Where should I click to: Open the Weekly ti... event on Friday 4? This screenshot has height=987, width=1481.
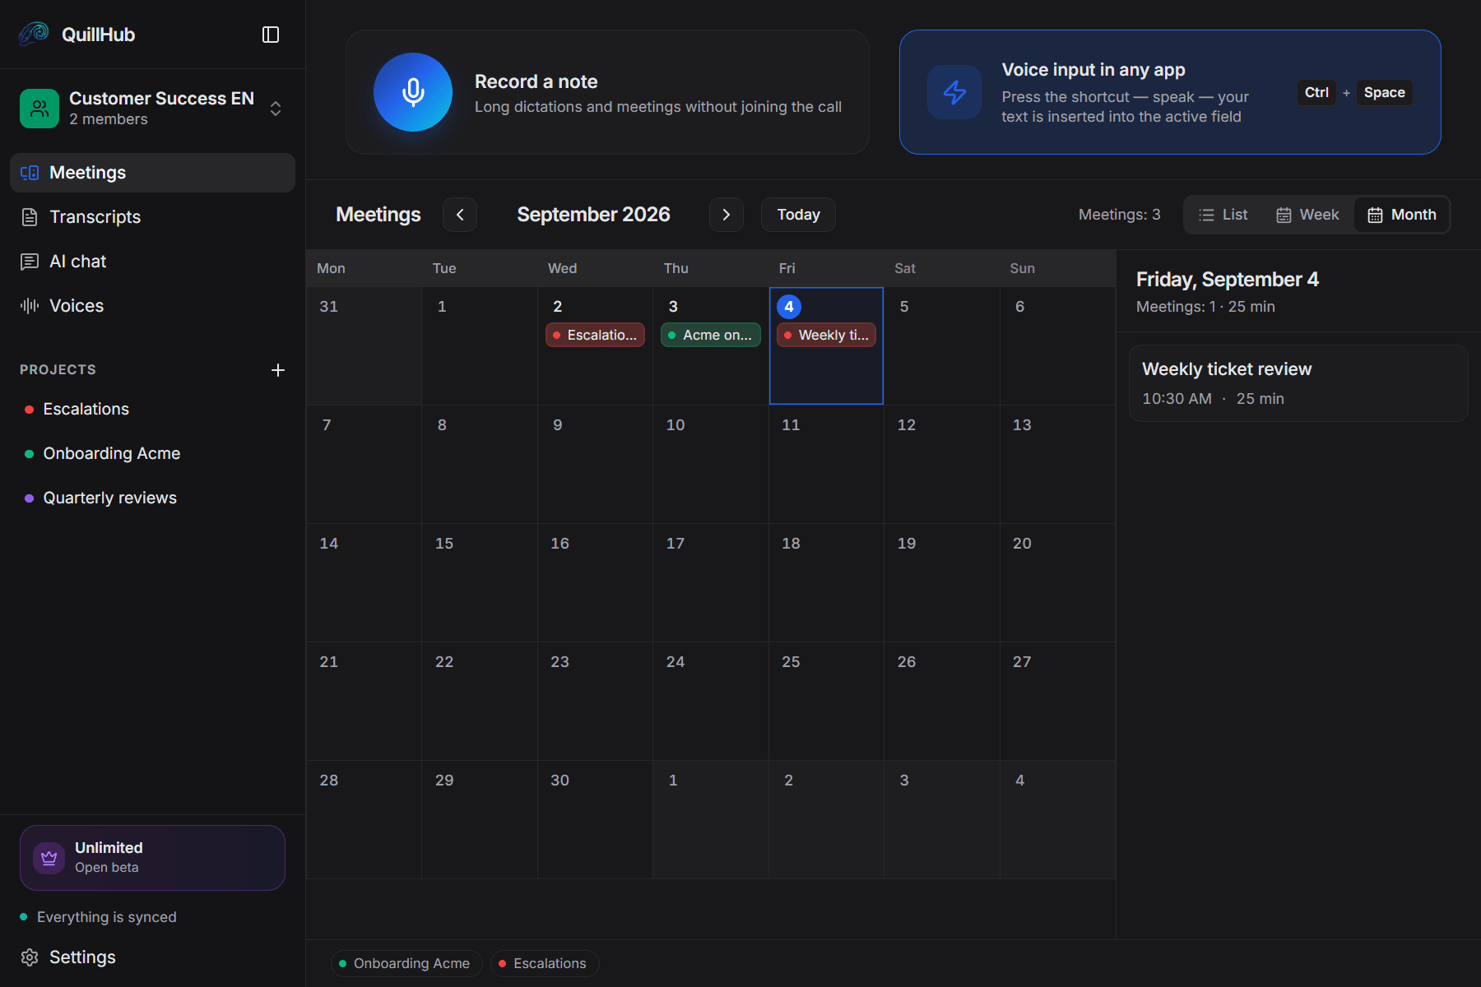point(826,335)
